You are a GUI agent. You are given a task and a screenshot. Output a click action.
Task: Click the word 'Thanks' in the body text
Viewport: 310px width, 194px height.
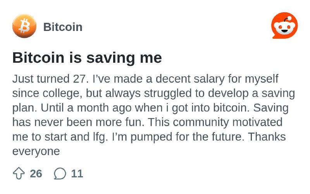(267, 137)
